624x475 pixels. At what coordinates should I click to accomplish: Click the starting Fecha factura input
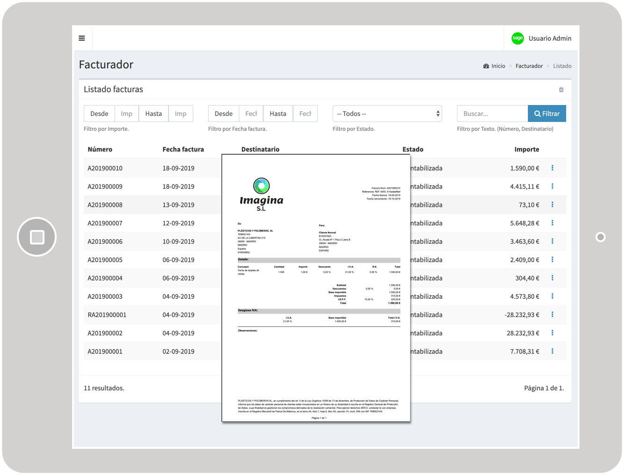(x=251, y=114)
